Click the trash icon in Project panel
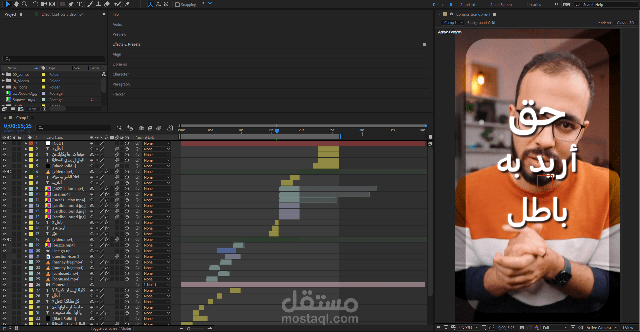Screen dimensions: 640x332 point(44,109)
